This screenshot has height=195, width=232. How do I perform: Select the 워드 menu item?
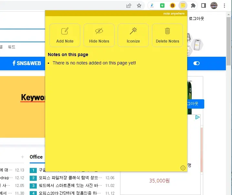tap(12, 47)
